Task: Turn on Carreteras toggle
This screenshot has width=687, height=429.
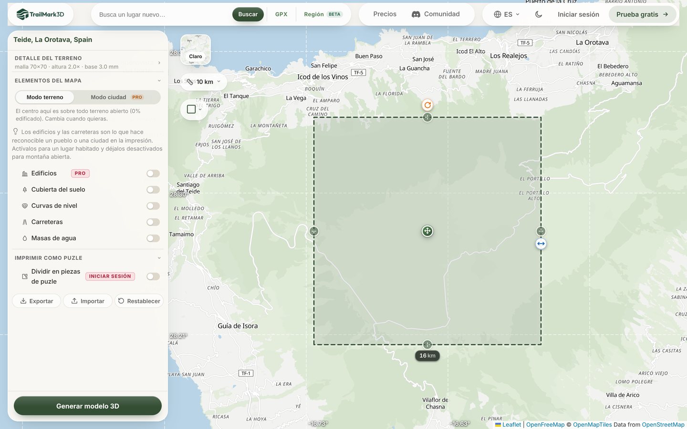Action: point(153,222)
